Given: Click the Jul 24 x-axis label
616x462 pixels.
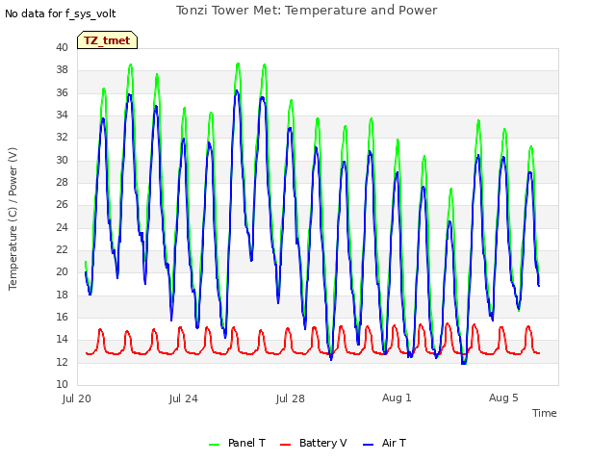Looking at the screenshot, I should coord(184,398).
